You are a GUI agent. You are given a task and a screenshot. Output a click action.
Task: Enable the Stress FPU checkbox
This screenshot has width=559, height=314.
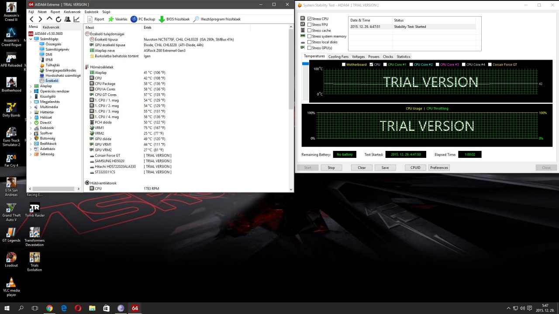(310, 24)
